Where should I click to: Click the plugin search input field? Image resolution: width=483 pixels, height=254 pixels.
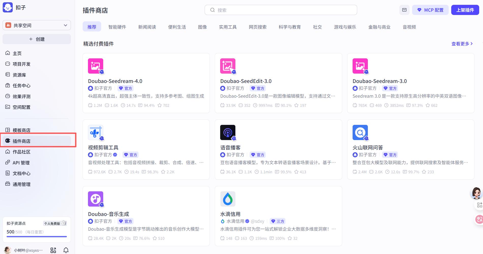click(281, 10)
